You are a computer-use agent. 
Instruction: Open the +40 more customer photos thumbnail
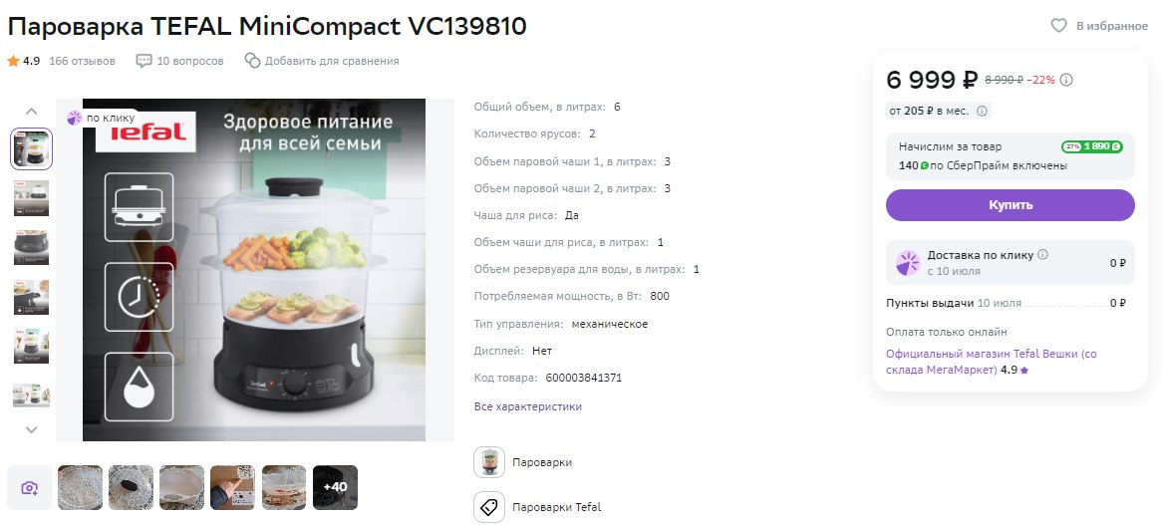[335, 487]
